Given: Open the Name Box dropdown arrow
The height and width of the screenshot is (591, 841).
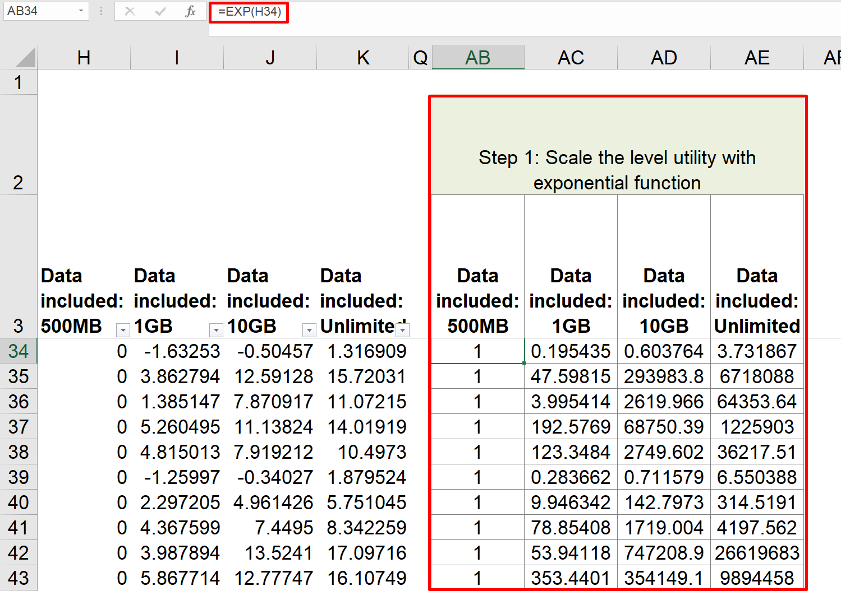Looking at the screenshot, I should click(81, 11).
